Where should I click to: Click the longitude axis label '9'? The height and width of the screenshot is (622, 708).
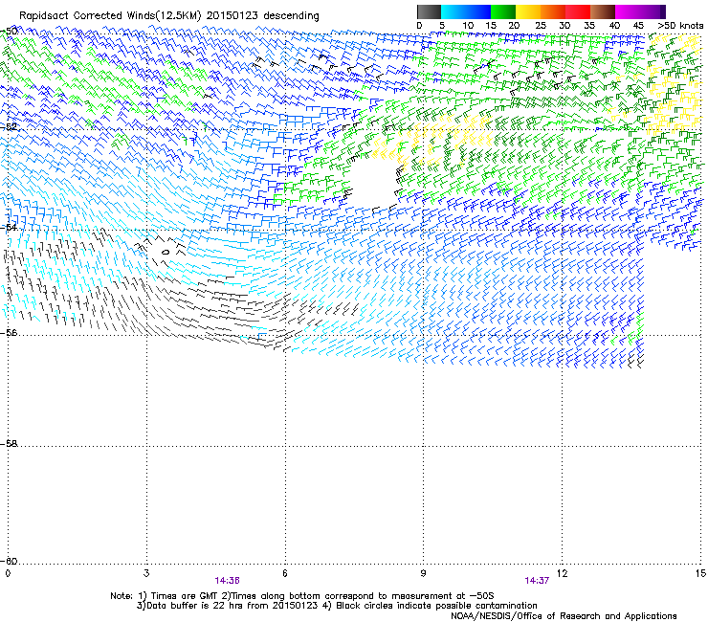tap(423, 573)
